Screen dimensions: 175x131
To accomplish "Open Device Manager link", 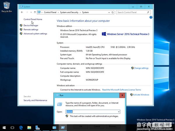I will click(x=31, y=26).
